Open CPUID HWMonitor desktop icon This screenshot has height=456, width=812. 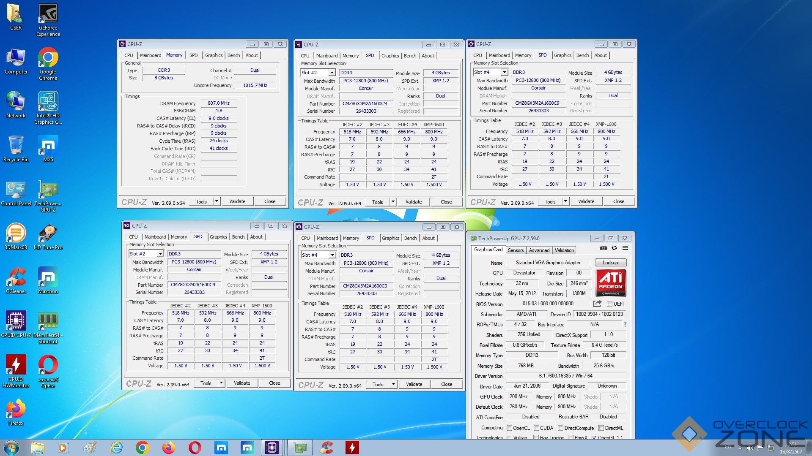16,371
